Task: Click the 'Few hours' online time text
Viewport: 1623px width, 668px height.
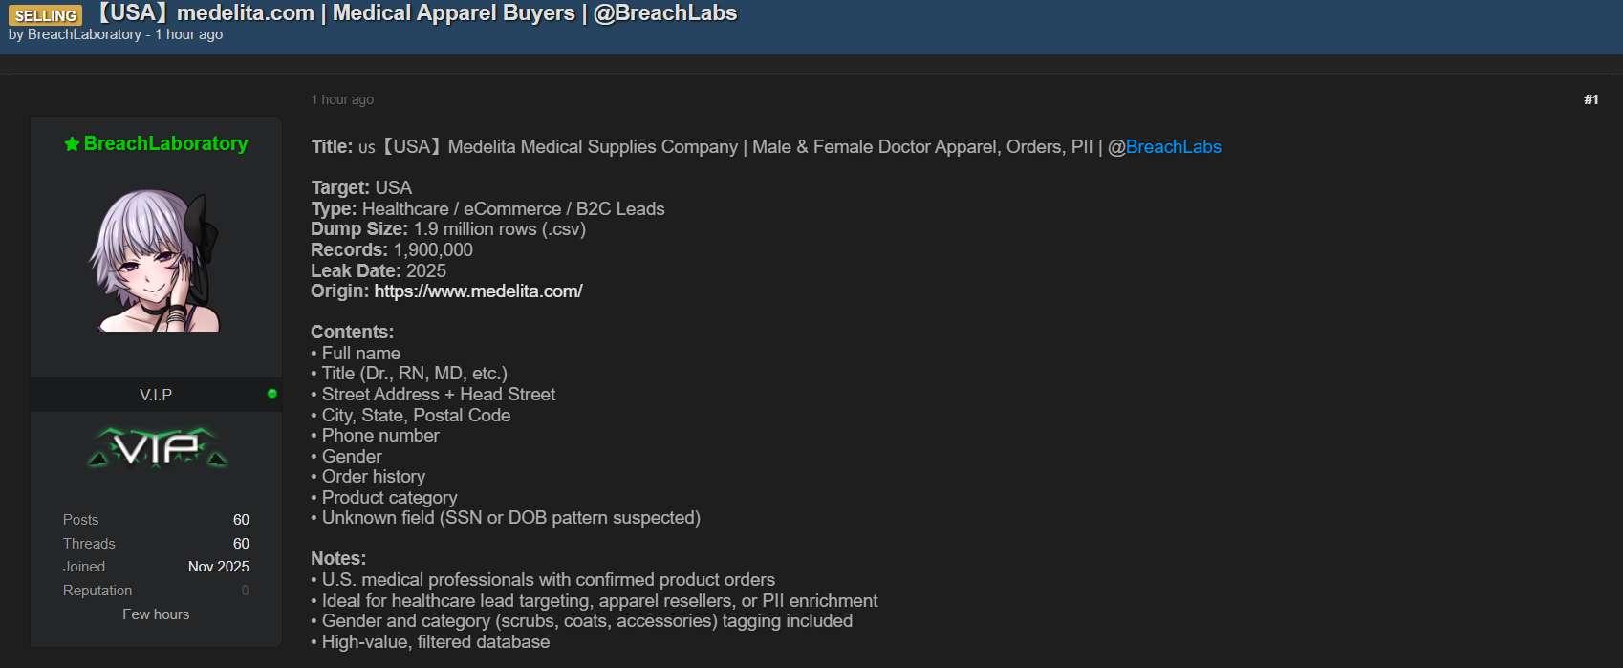Action: click(x=156, y=614)
